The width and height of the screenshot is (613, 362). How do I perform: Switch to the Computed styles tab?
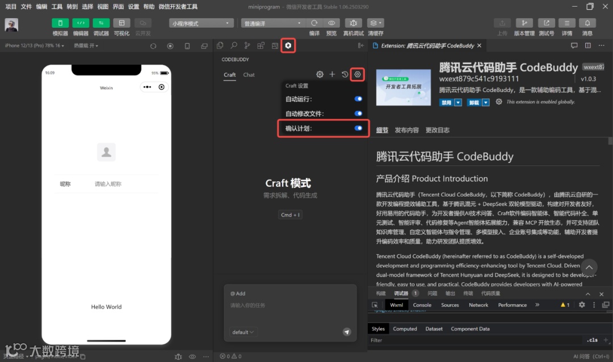405,329
